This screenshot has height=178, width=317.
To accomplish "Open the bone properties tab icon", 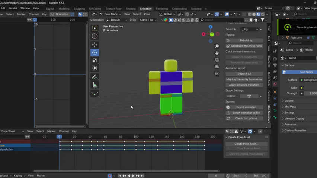I will (x=275, y=117).
